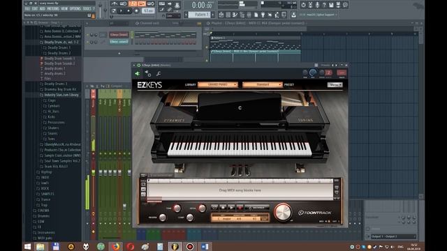Click the microphone one-click recording icon
This screenshot has height=251, width=447.
pos(317,5)
